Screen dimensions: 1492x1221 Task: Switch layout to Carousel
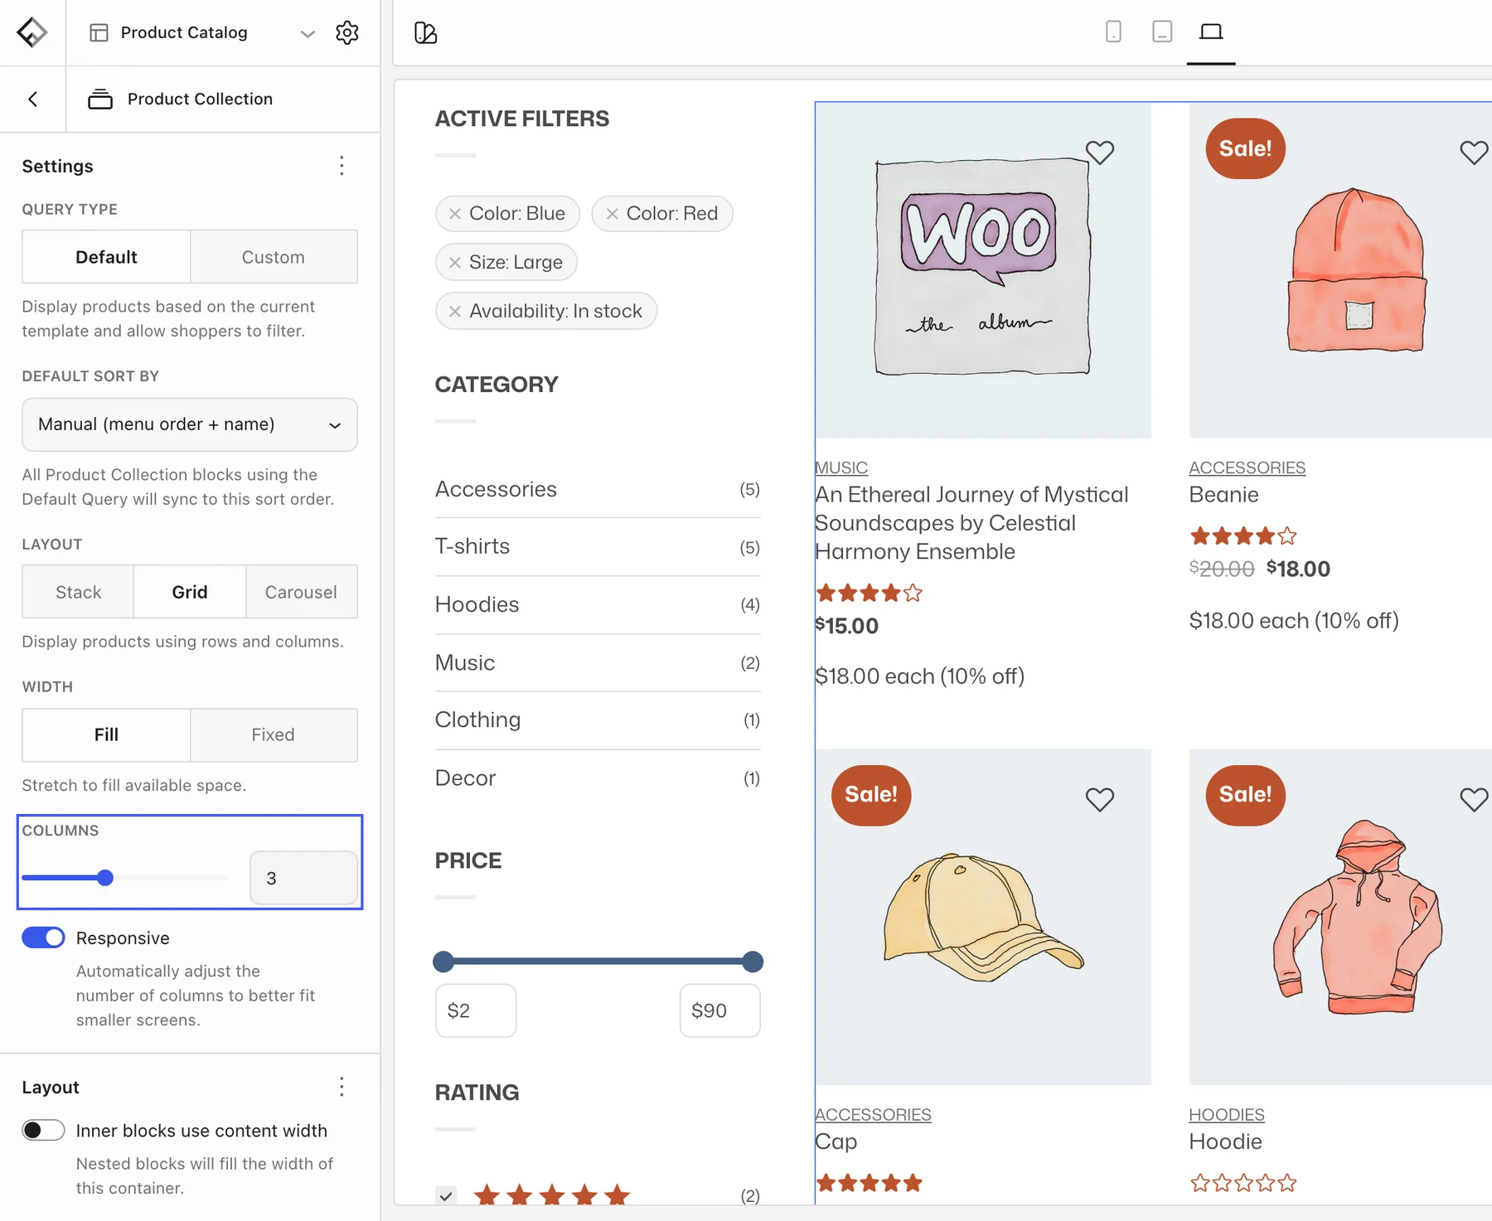301,592
